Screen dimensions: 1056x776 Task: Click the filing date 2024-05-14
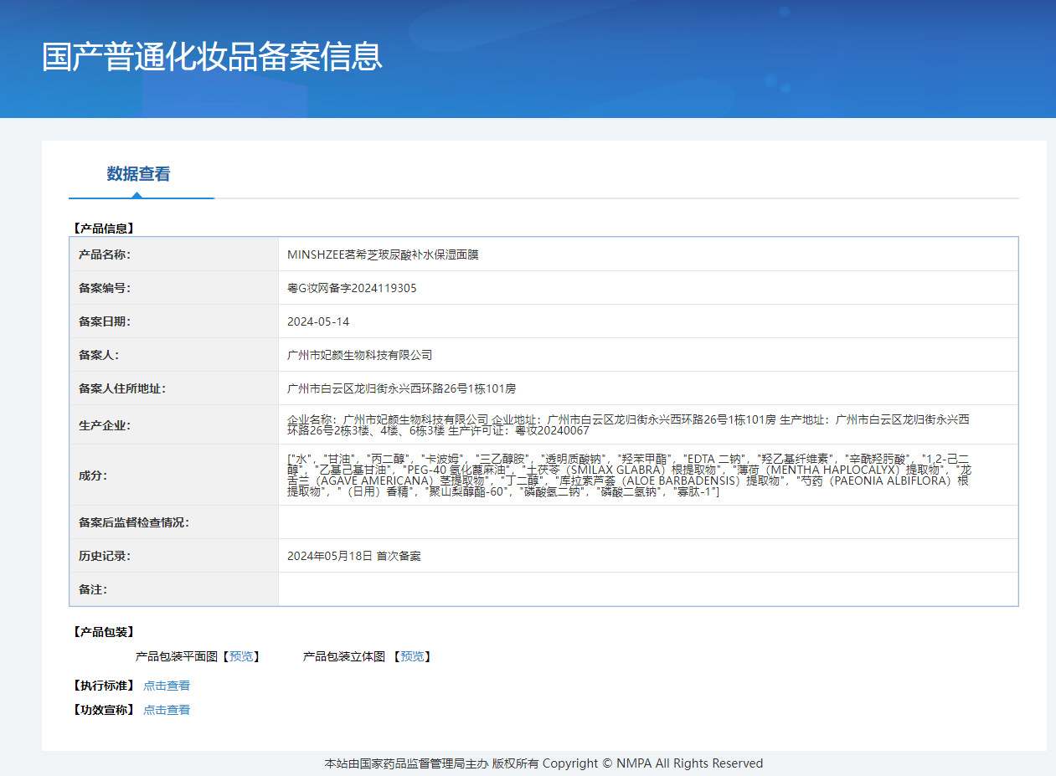point(318,321)
